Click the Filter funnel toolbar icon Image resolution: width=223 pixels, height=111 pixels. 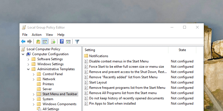pyautogui.click(x=77, y=42)
